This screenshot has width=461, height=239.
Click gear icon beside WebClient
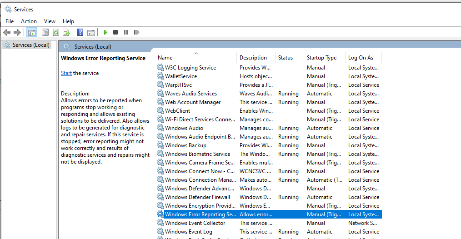coord(160,110)
